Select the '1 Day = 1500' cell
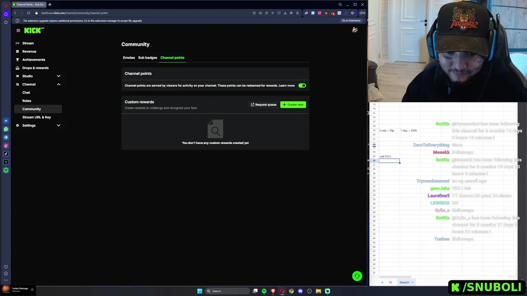Screen dimensions: 527x296 coord(410,130)
